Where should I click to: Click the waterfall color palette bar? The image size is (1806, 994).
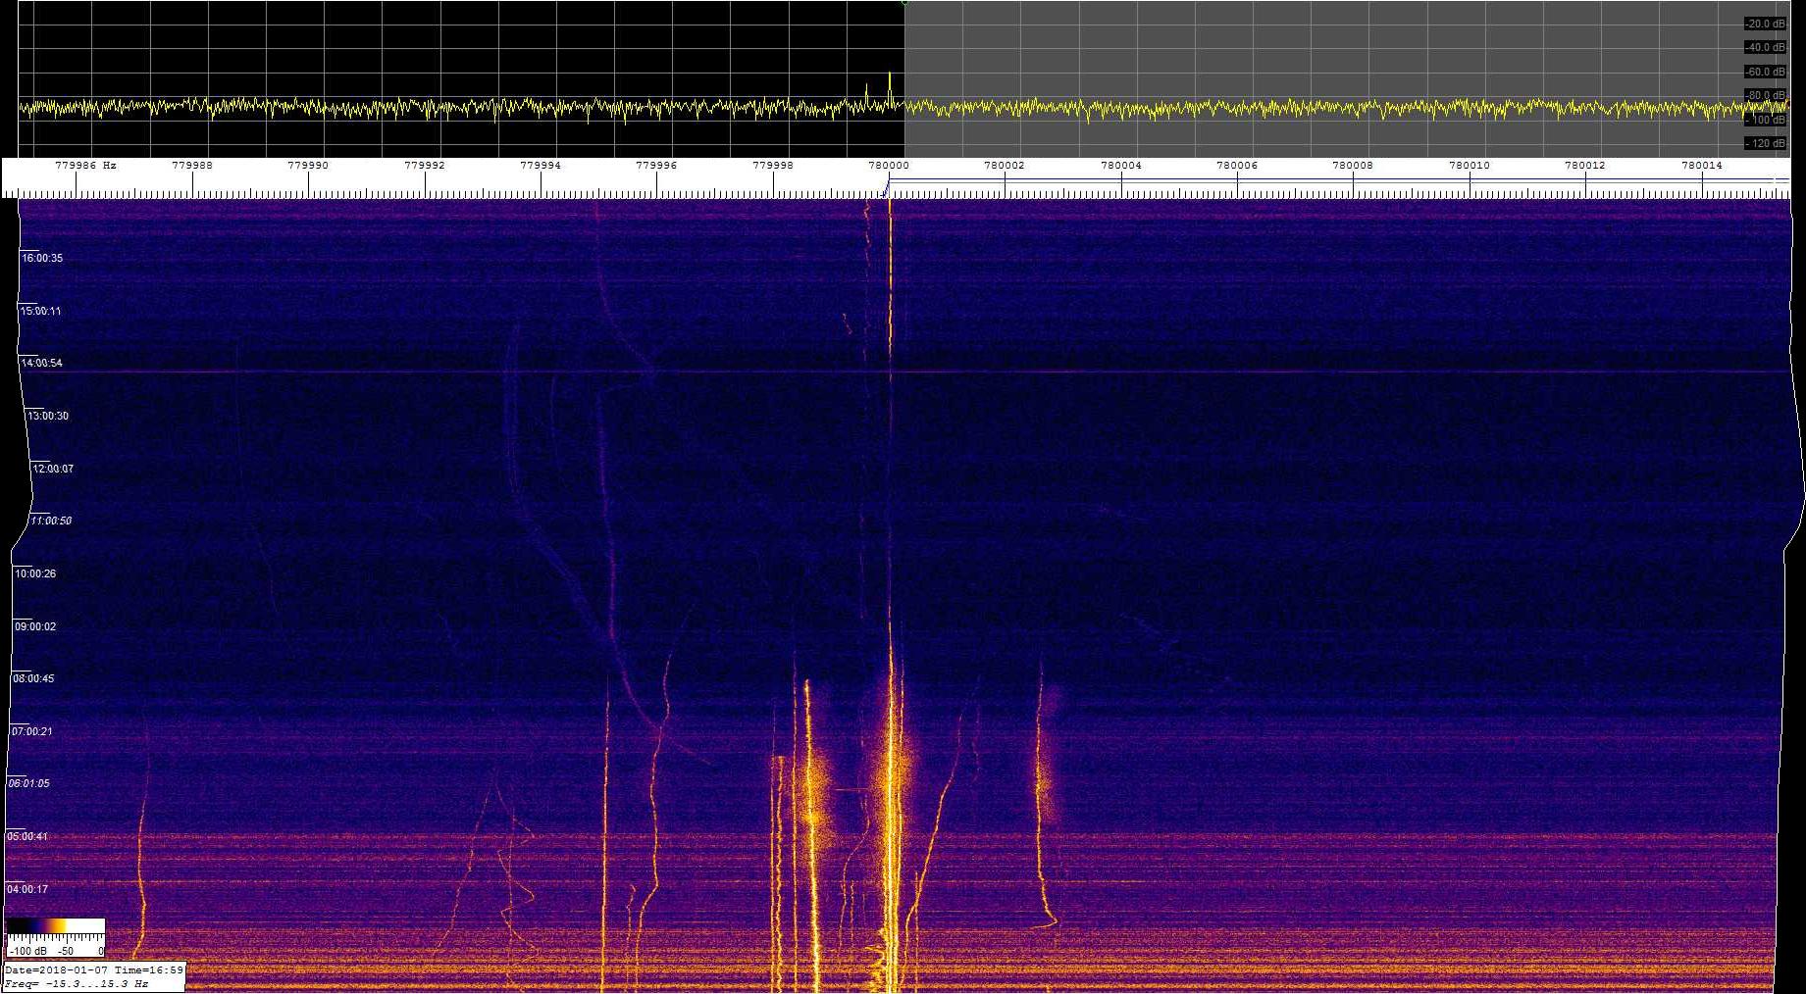tap(55, 926)
